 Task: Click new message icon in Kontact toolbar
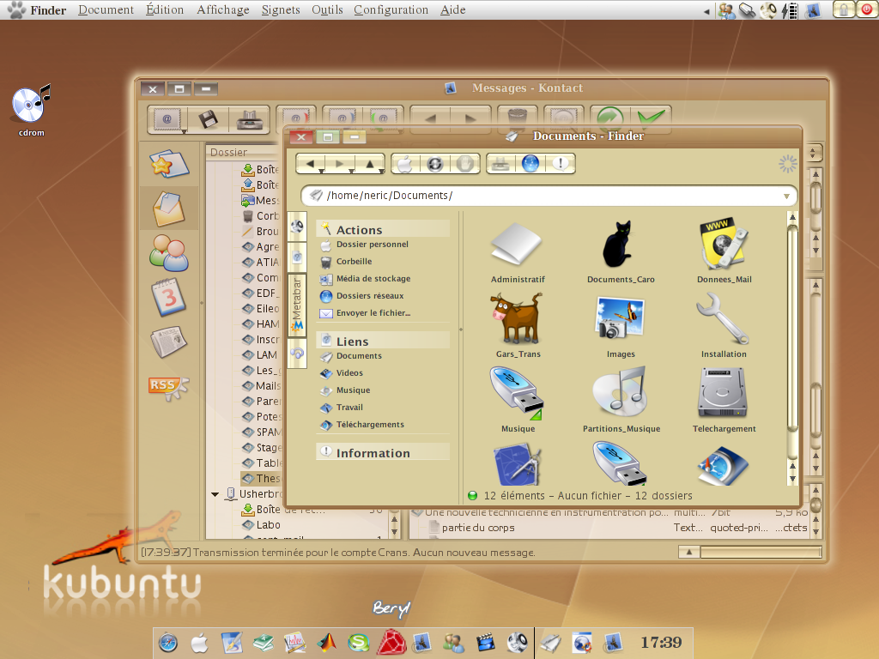click(x=167, y=118)
